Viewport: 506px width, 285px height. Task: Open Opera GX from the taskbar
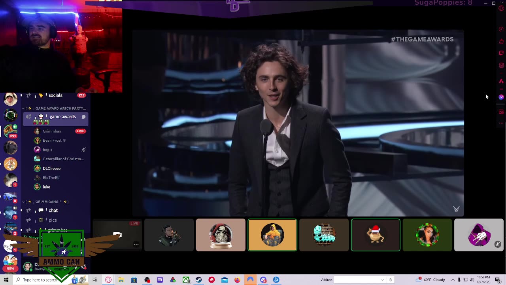(108, 280)
